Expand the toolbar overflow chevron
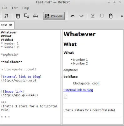The height and width of the screenshot is (126, 124). coord(122,16)
